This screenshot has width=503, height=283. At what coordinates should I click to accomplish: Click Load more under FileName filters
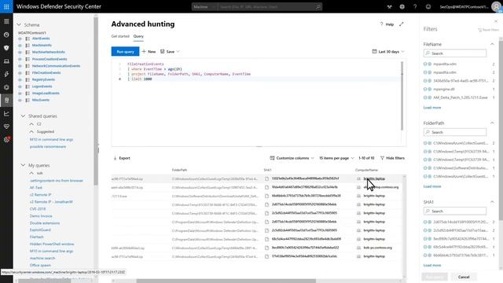click(x=432, y=108)
